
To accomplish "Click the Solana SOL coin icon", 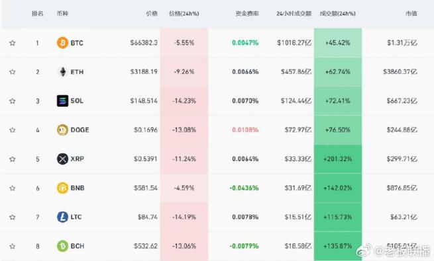I will pyautogui.click(x=62, y=100).
